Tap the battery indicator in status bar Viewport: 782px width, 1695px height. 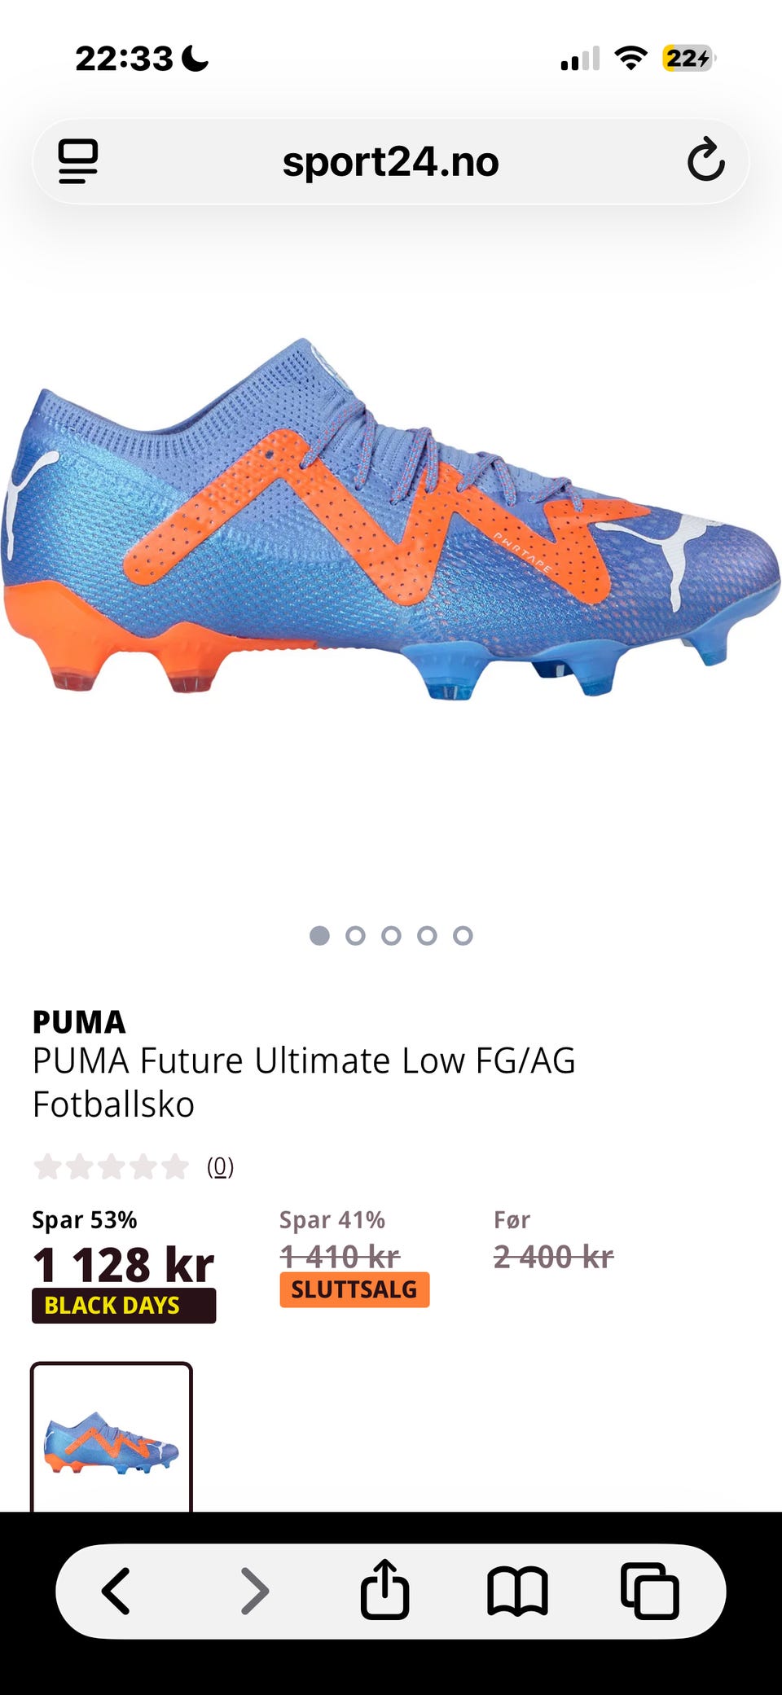[689, 59]
